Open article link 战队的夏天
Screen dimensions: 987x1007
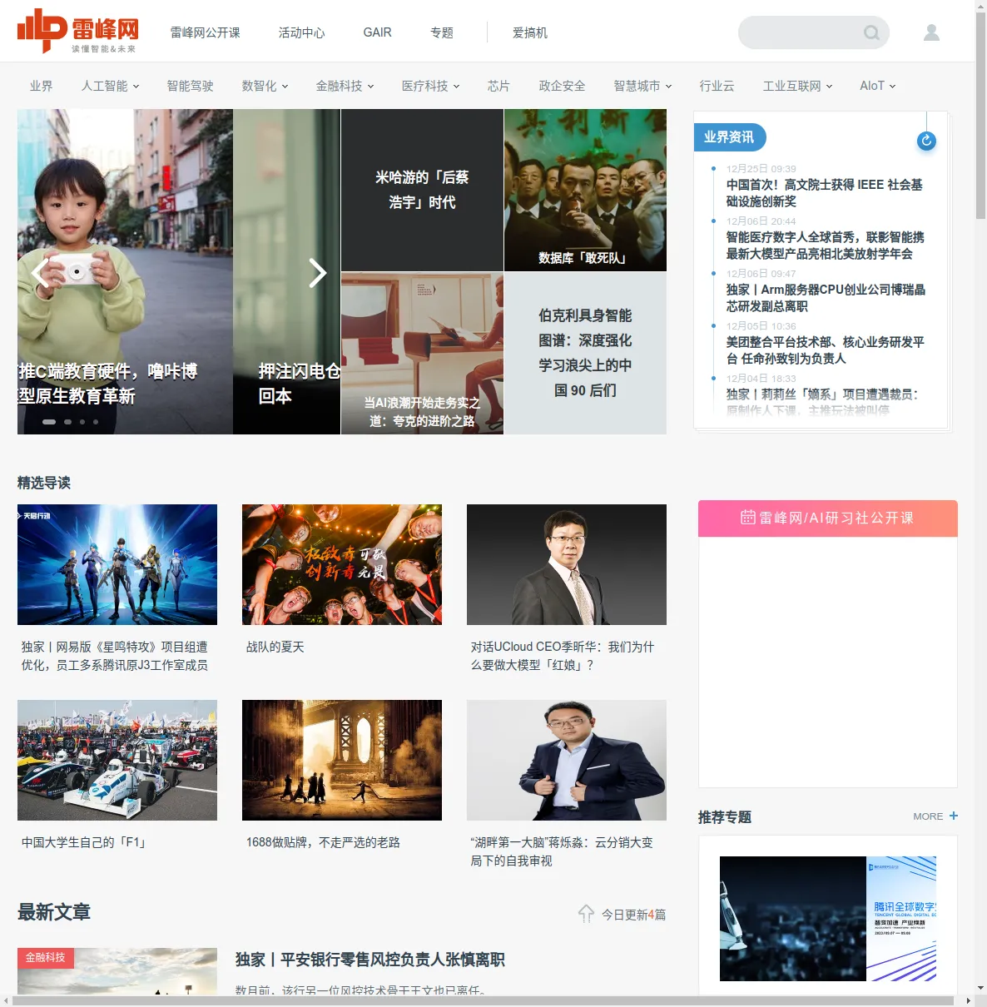tap(275, 647)
